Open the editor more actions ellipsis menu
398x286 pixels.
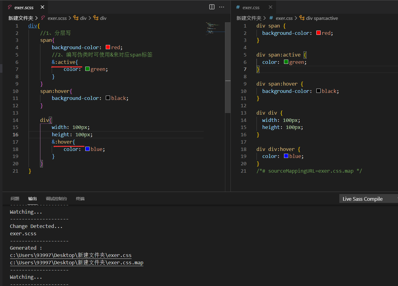(x=222, y=7)
